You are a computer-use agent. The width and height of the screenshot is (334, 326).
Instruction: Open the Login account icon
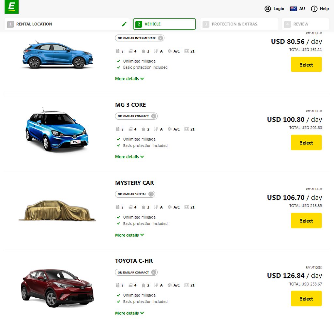pos(267,8)
